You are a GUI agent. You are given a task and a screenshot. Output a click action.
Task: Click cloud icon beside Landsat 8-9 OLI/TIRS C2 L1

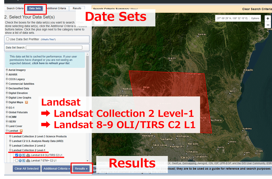(28, 155)
